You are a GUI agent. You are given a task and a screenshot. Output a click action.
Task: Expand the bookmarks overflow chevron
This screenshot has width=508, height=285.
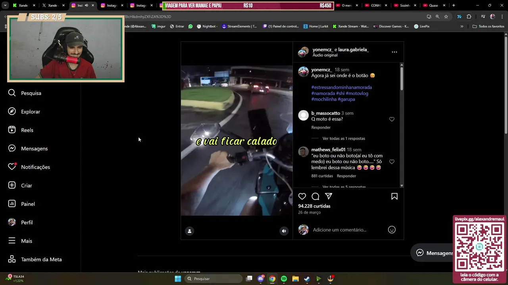[462, 26]
